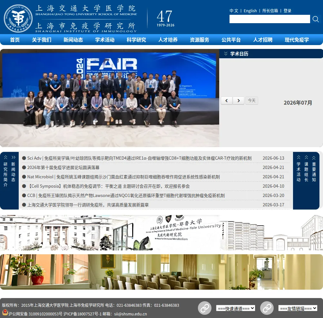Viewport: 323px width, 318px height.
Task: Select the 新闻动态 vertical tab
Action: (13, 169)
